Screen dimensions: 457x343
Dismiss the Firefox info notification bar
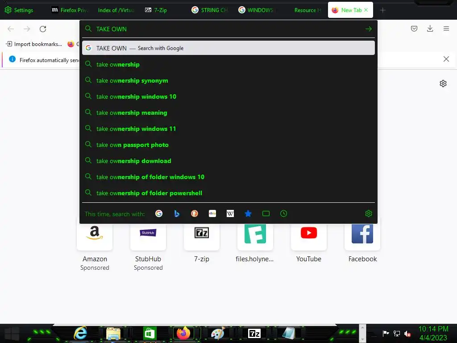tap(446, 59)
